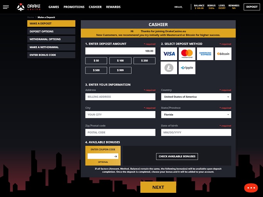This screenshot has width=263, height=197.
Task: Select Visa as deposit method
Action: tap(169, 54)
